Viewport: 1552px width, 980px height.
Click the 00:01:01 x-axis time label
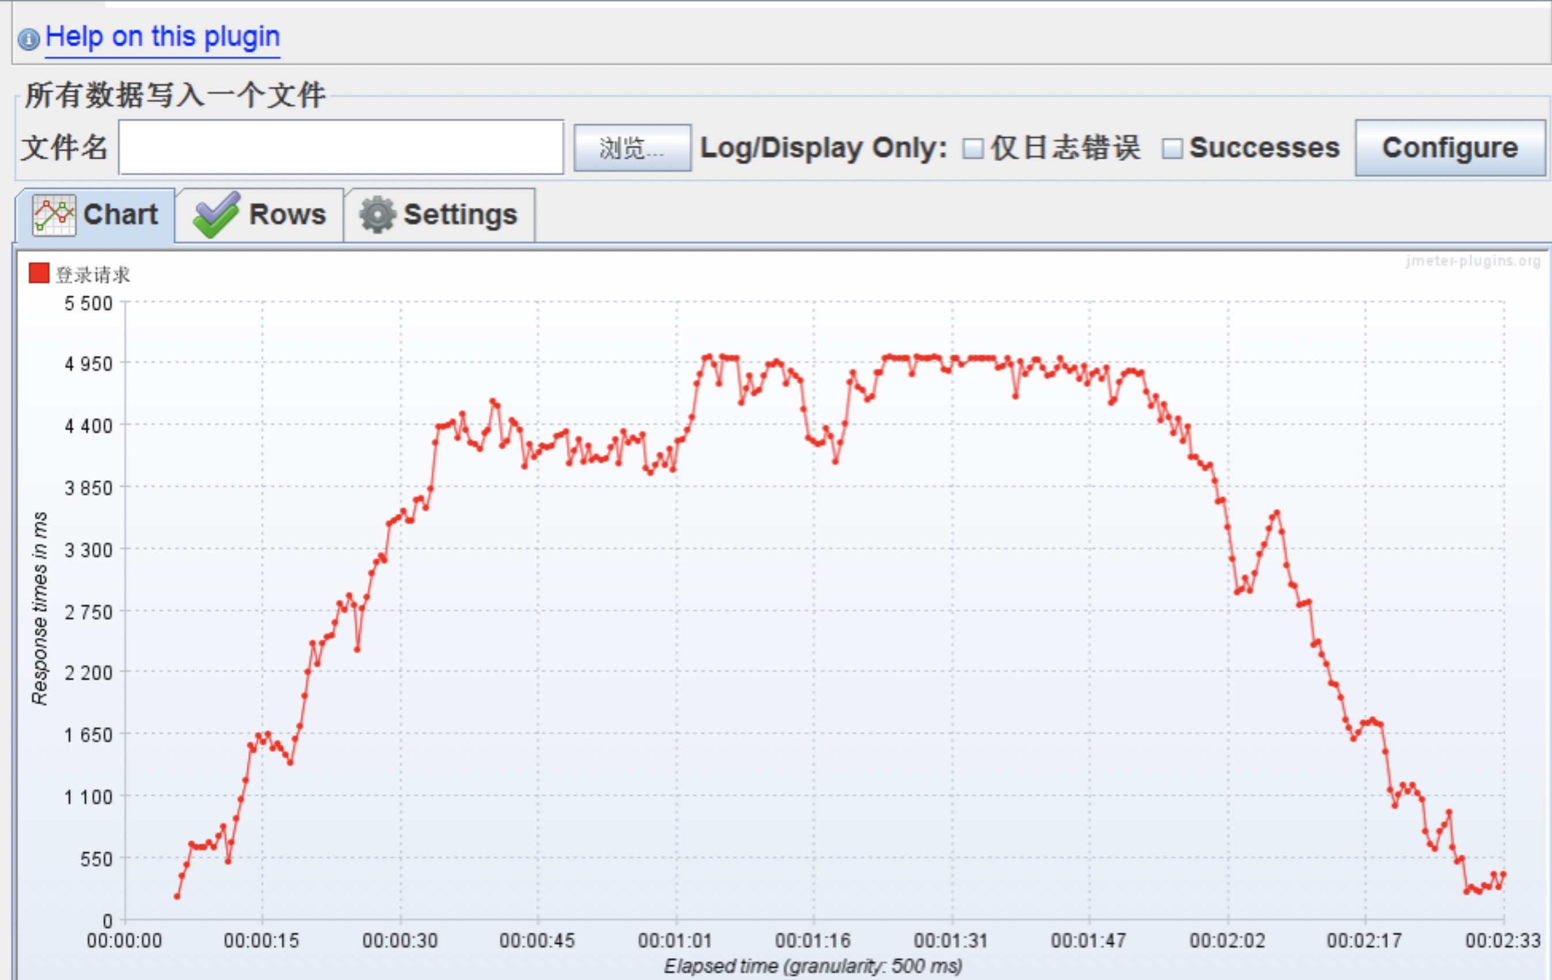pos(675,940)
